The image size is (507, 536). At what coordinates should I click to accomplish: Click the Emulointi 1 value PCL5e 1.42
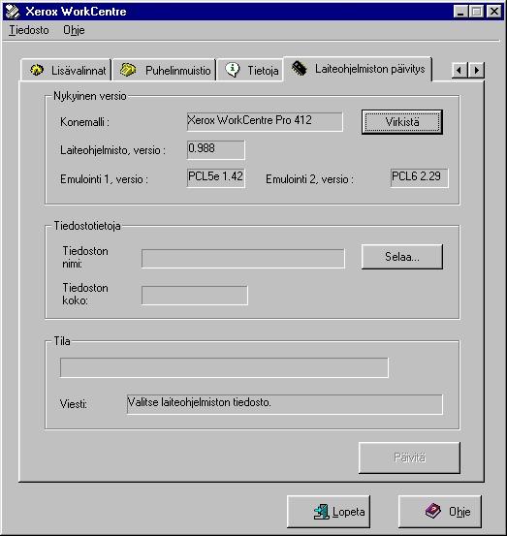216,177
